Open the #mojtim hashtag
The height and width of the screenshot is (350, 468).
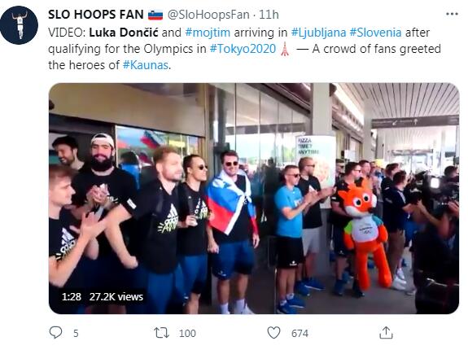tap(208, 33)
